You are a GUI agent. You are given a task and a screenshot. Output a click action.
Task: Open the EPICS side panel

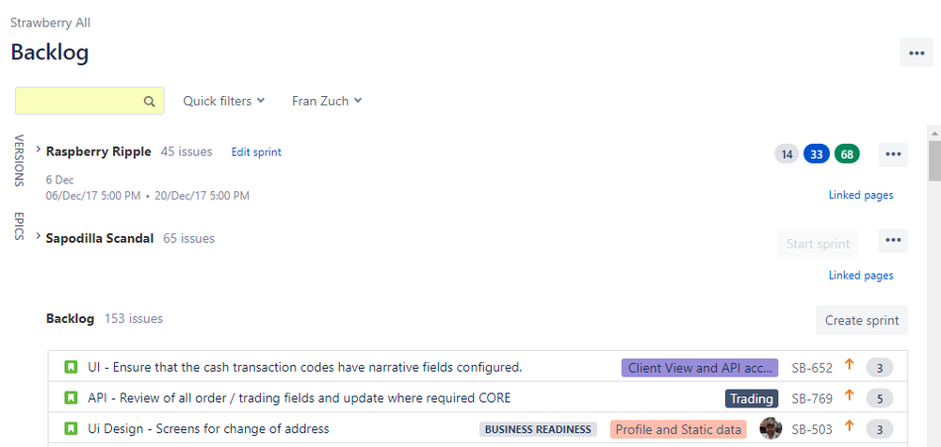tap(19, 226)
